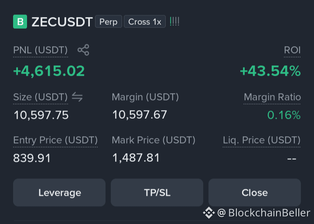The width and height of the screenshot is (314, 224).
Task: Tap the Entry Price (USDT) label
Action: (55, 140)
